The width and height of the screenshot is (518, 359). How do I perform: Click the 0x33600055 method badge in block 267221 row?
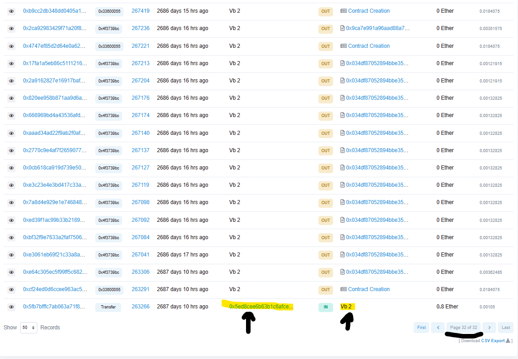pos(109,46)
